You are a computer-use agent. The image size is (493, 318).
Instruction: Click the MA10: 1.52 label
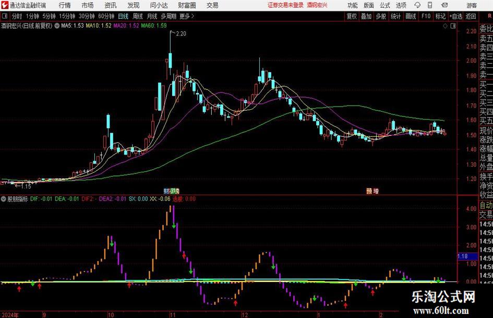(x=99, y=26)
